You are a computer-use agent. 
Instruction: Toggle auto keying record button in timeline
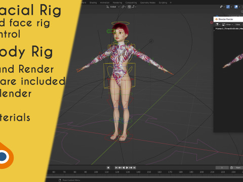(x=108, y=168)
